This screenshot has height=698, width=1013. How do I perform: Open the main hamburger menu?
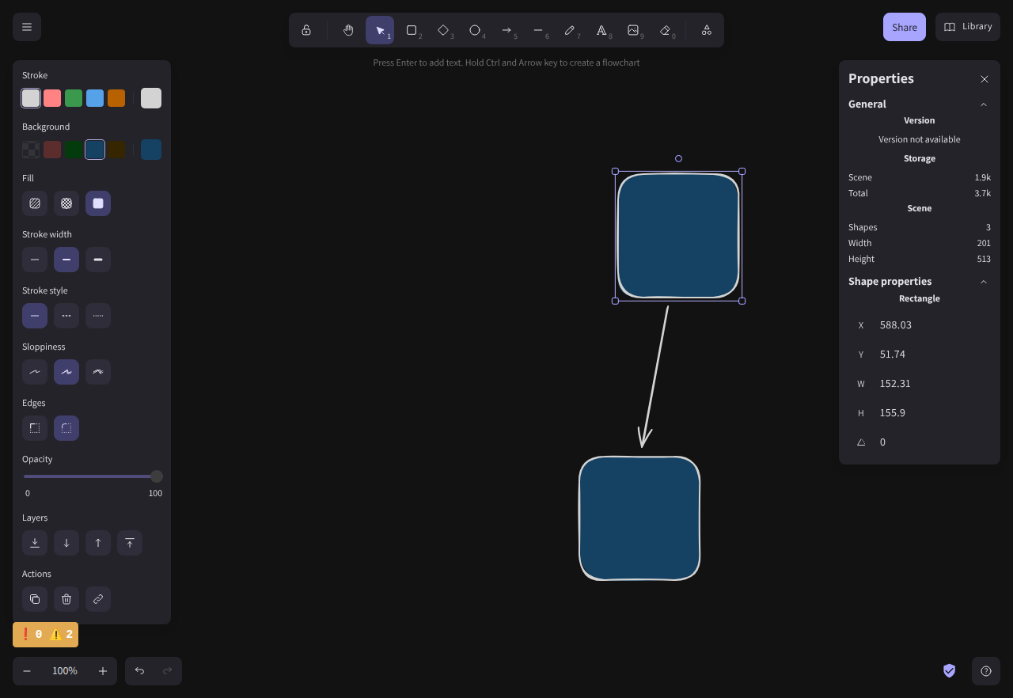click(27, 27)
